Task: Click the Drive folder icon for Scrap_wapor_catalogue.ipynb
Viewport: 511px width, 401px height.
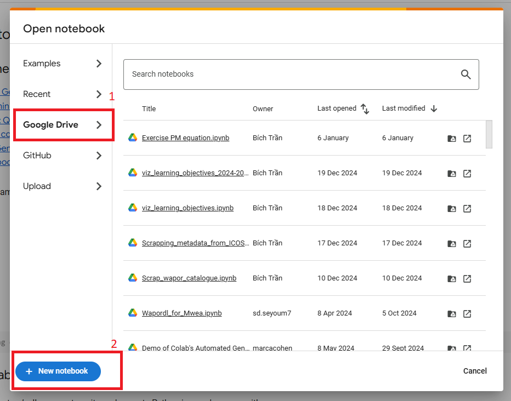Action: point(452,279)
